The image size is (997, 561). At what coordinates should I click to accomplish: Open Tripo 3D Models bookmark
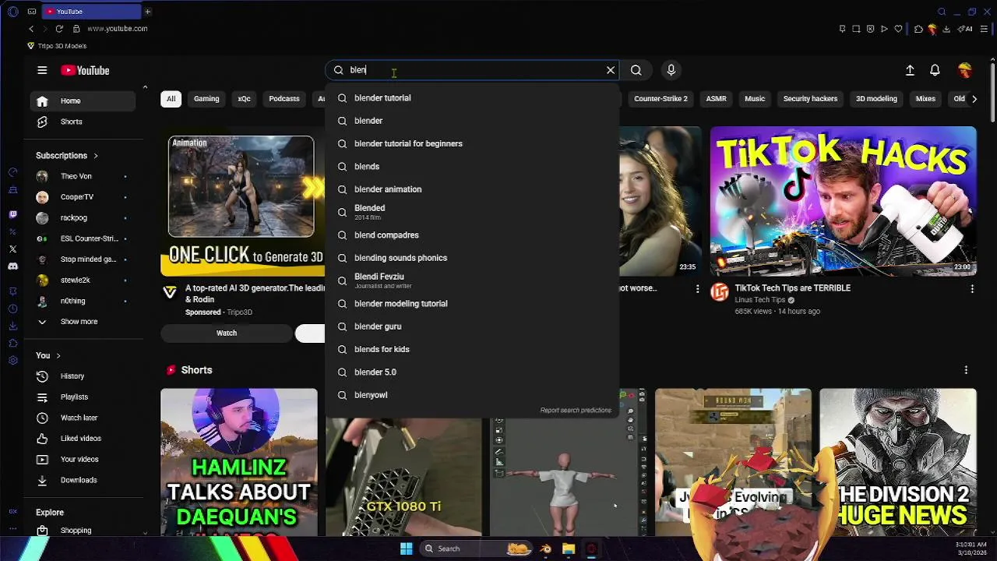click(x=57, y=46)
